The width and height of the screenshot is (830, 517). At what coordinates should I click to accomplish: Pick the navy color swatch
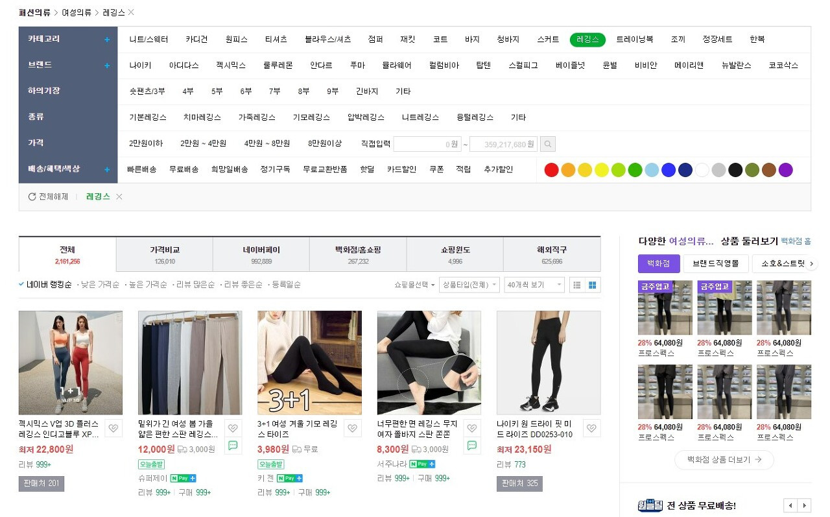[x=685, y=170]
